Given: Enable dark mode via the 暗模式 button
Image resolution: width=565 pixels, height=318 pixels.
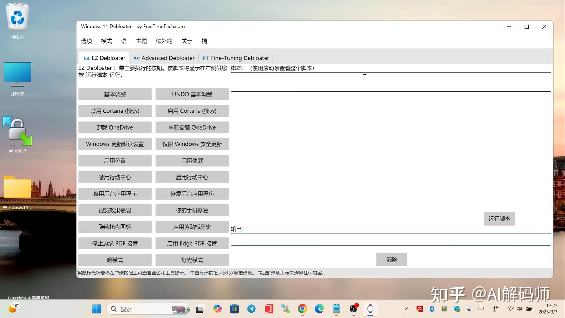Looking at the screenshot, I should (115, 260).
